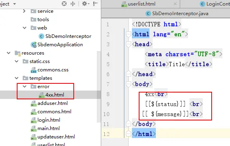Select the web folder icon

[x=33, y=28]
